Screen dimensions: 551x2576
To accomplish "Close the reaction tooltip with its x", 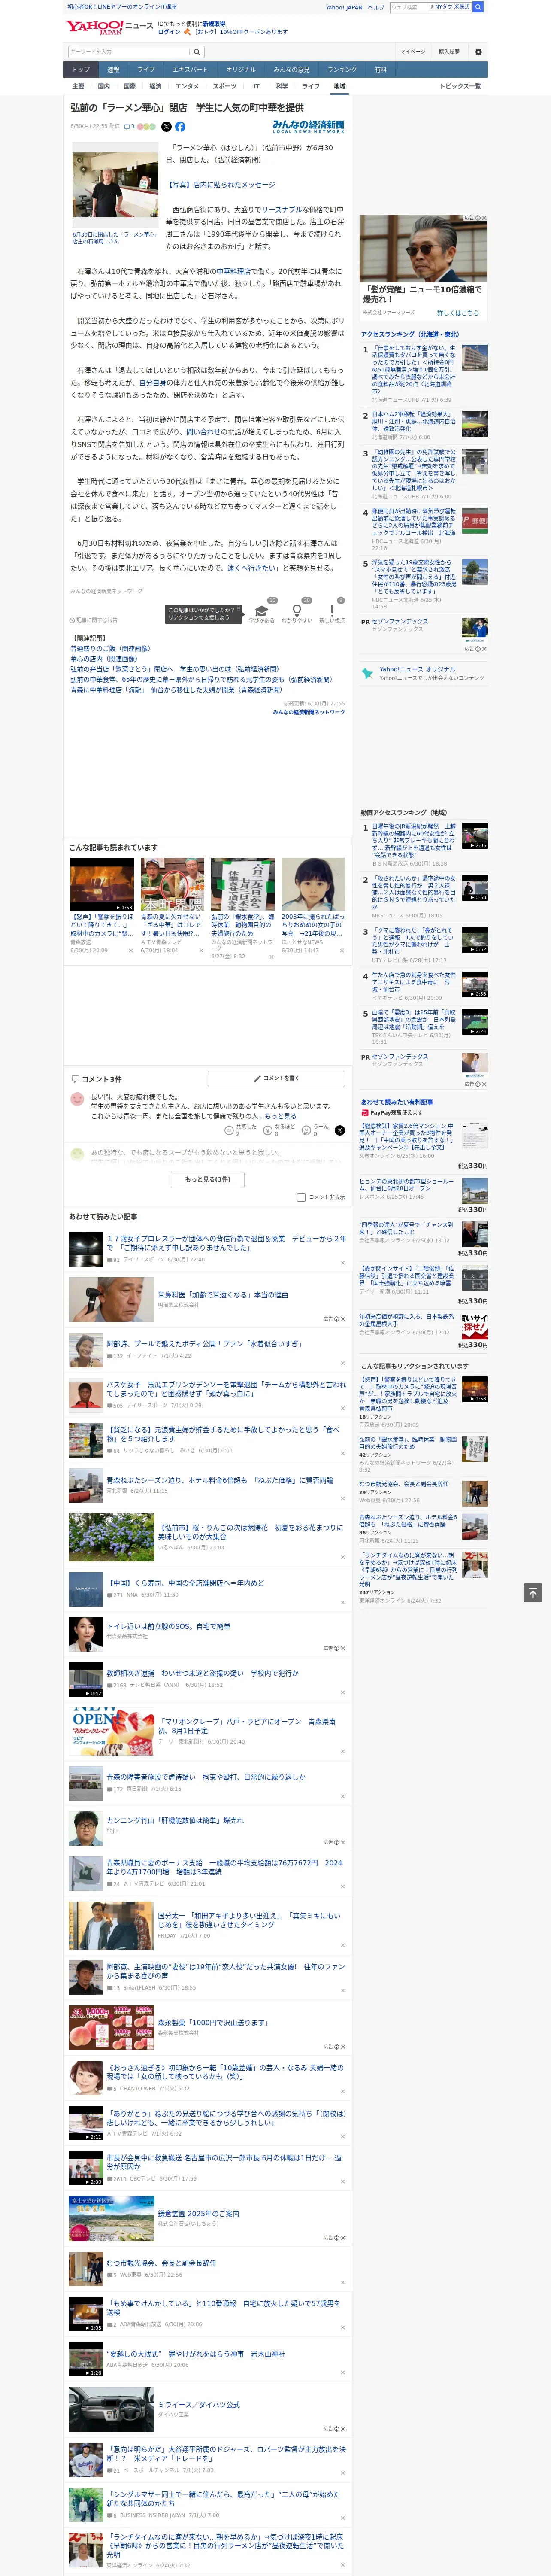I will [x=238, y=609].
